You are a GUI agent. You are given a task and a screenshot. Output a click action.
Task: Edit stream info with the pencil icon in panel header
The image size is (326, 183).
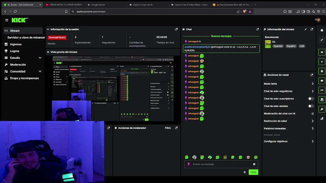coord(306,29)
